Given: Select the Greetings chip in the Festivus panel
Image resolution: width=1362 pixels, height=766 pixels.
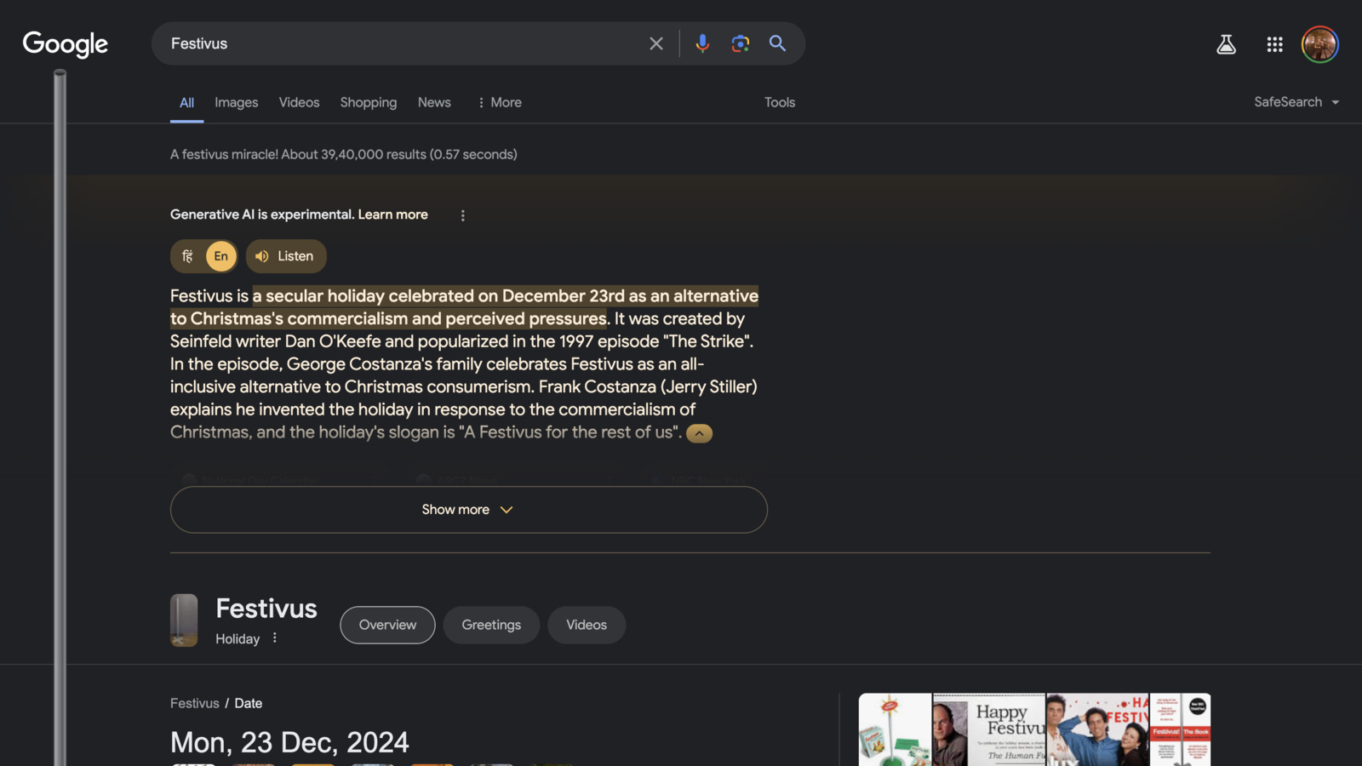Looking at the screenshot, I should pos(490,625).
